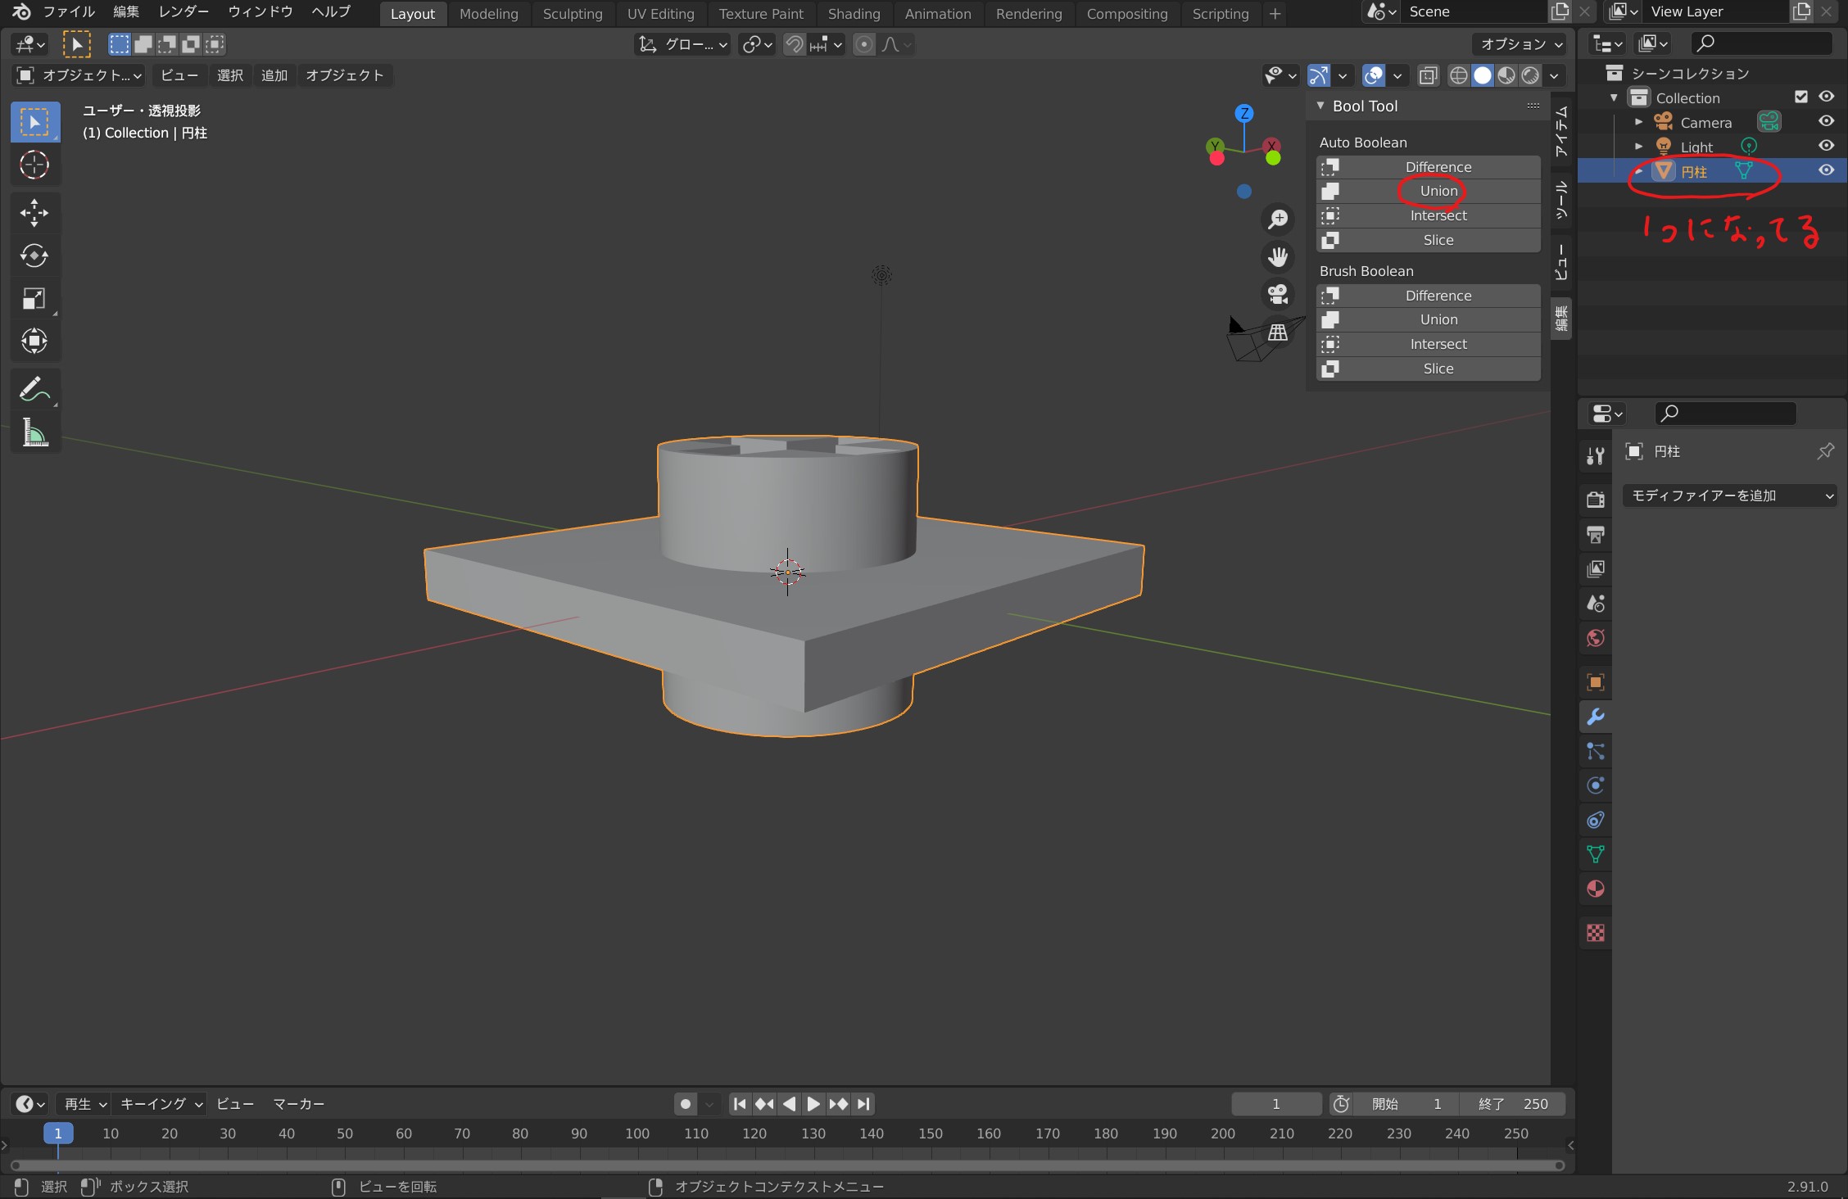Open Object Data properties tab
Image resolution: width=1848 pixels, height=1199 pixels.
point(1595,854)
